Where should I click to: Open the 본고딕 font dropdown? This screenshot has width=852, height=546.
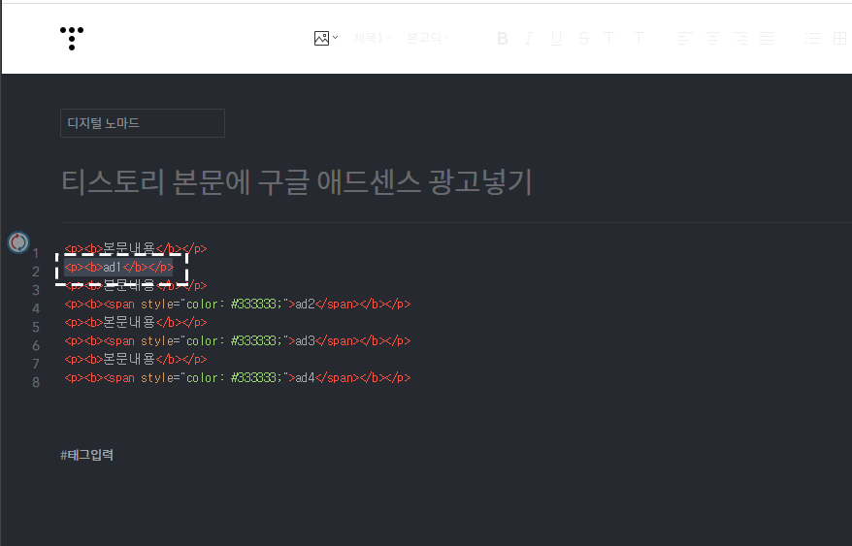(428, 38)
